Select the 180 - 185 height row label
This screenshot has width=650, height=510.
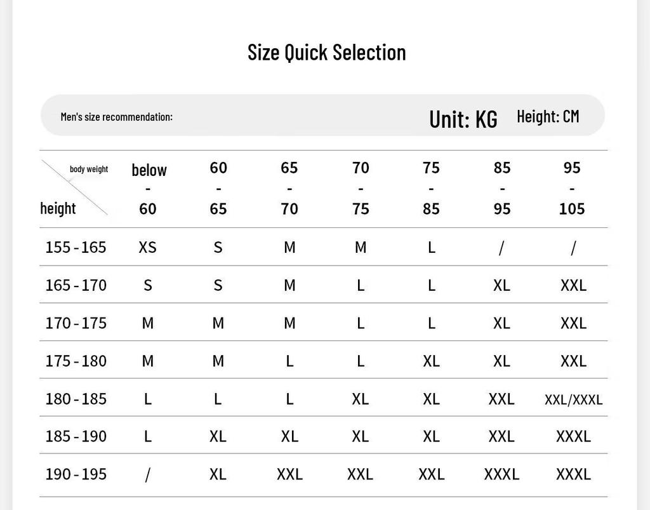tap(76, 399)
